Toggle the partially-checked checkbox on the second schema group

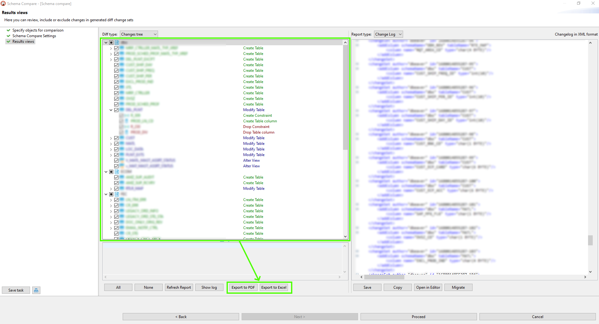coord(111,172)
